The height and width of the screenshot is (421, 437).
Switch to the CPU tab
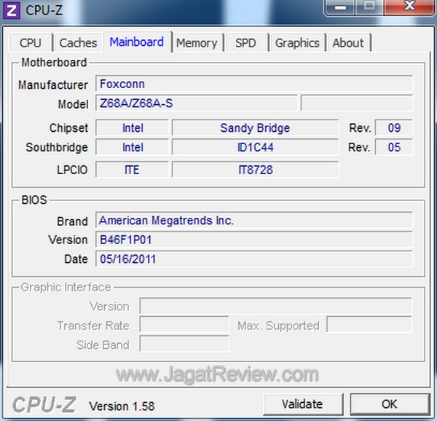pos(31,43)
